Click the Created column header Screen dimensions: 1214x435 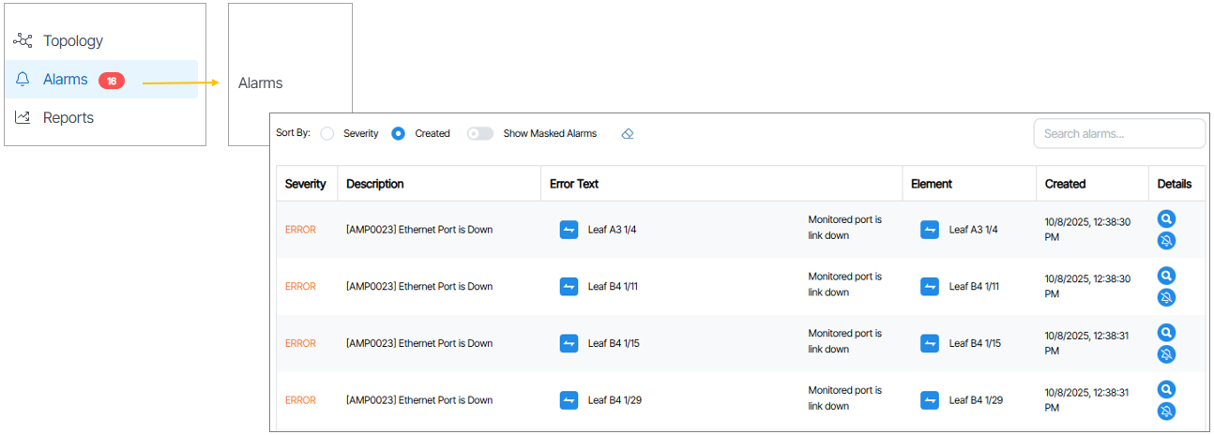tap(1065, 184)
